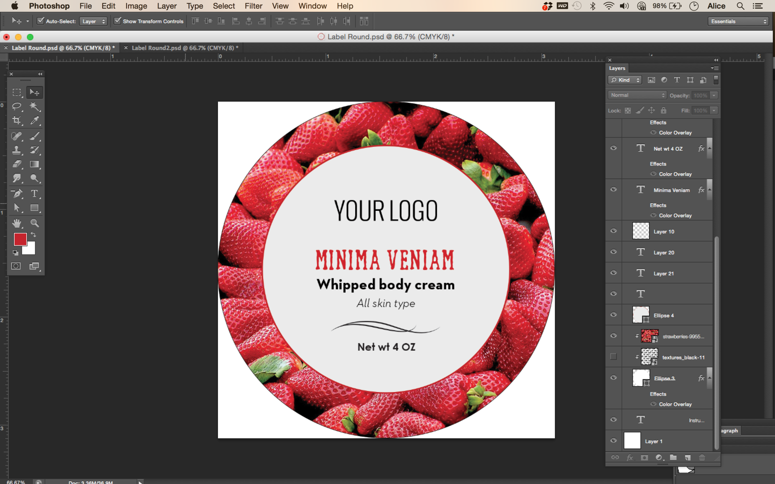
Task: Select the Pen tool
Action: [x=17, y=193]
